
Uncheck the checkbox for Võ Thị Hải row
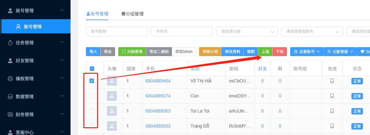[92, 81]
